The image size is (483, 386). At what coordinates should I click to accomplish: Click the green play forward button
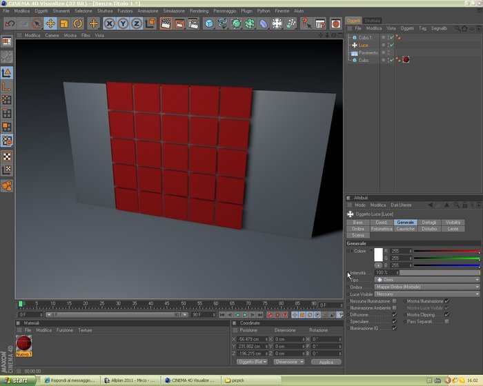245,314
